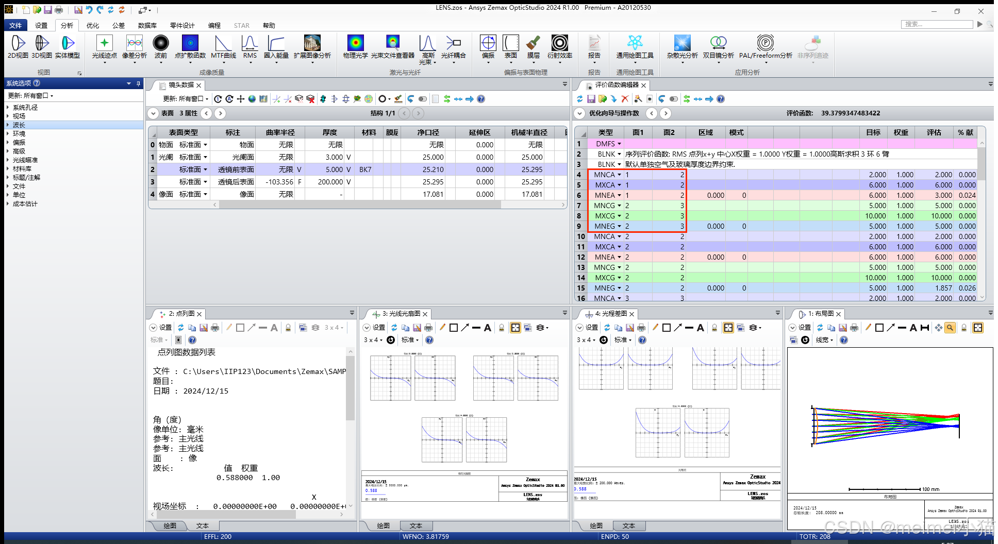Expand the 表面 3 属性 section
This screenshot has width=998, height=544.
pyautogui.click(x=154, y=113)
